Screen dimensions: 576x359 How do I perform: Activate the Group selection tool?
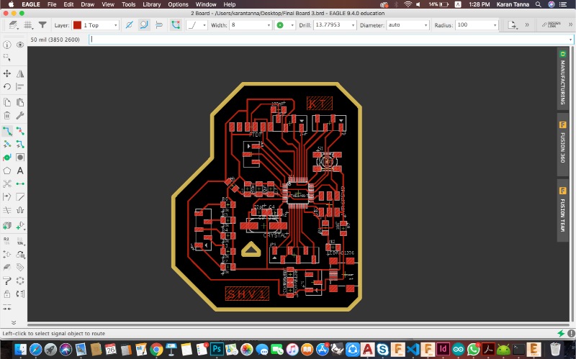tap(7, 58)
